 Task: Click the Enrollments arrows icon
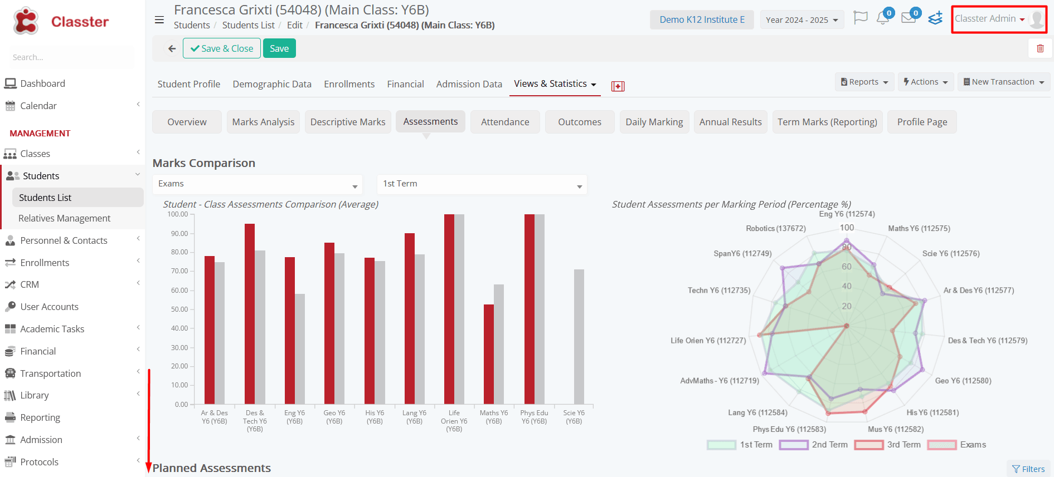(x=10, y=263)
